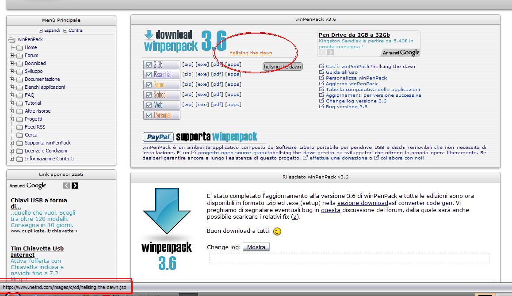Open the Home menu item
Image resolution: width=512 pixels, height=296 pixels.
pos(31,48)
